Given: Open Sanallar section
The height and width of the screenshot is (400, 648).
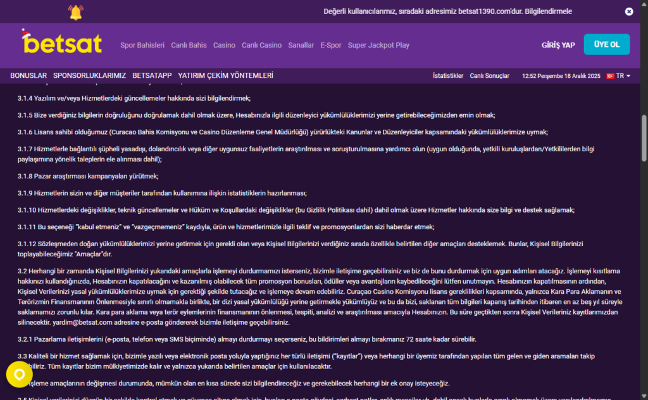Looking at the screenshot, I should [x=301, y=46].
